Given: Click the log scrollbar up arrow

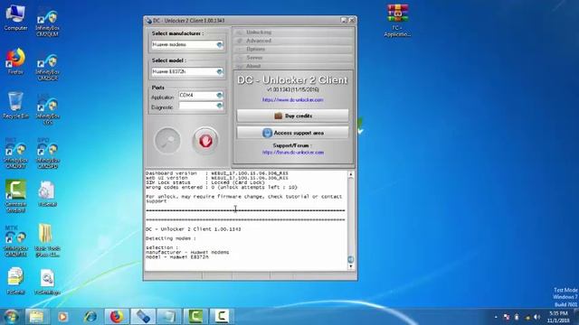Looking at the screenshot, I should [x=351, y=174].
